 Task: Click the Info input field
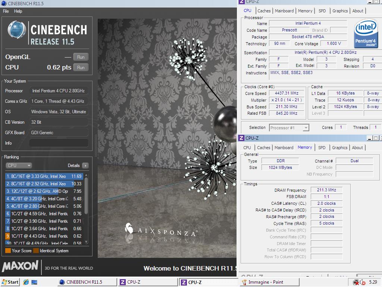pos(59,143)
